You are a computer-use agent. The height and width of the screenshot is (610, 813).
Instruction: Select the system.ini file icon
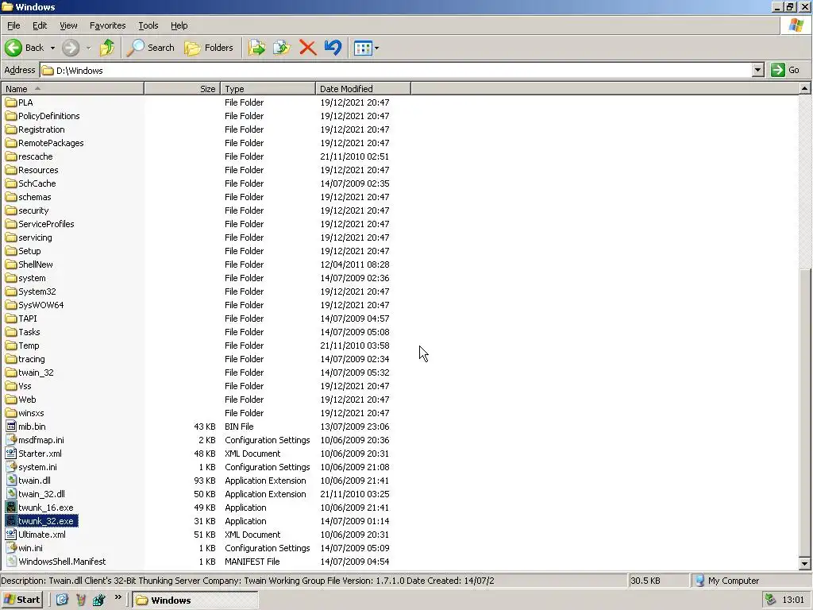click(11, 466)
